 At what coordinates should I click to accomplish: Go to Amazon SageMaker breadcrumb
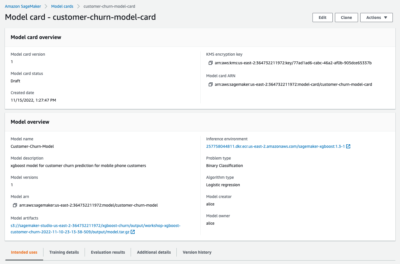(x=23, y=6)
